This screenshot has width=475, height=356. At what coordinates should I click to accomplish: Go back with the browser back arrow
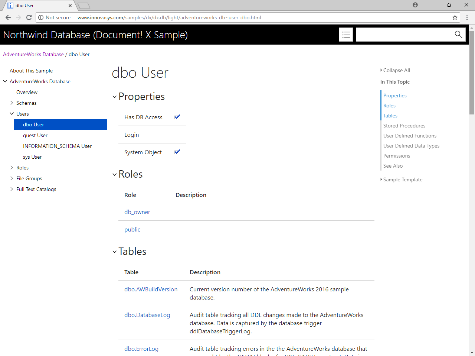(8, 17)
